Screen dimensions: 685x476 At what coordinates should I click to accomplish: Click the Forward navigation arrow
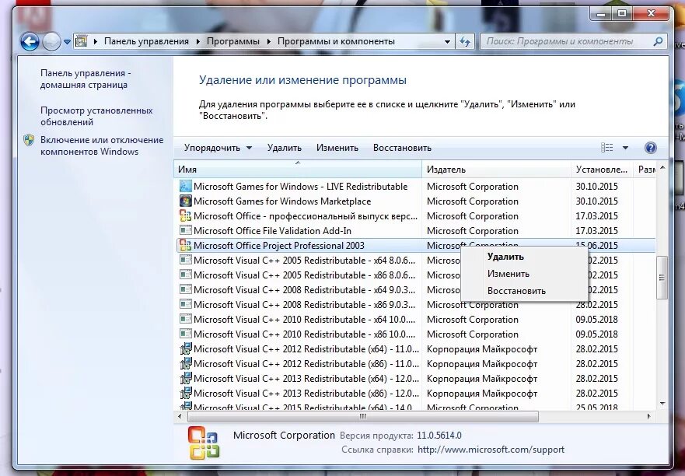coord(51,42)
